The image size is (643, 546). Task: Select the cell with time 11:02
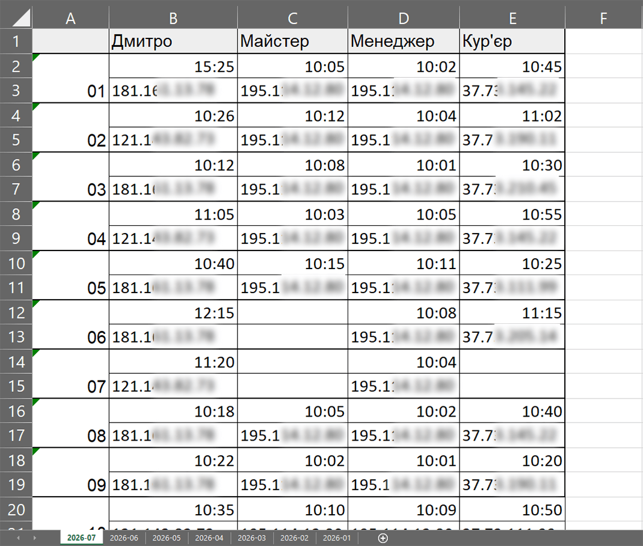click(512, 116)
